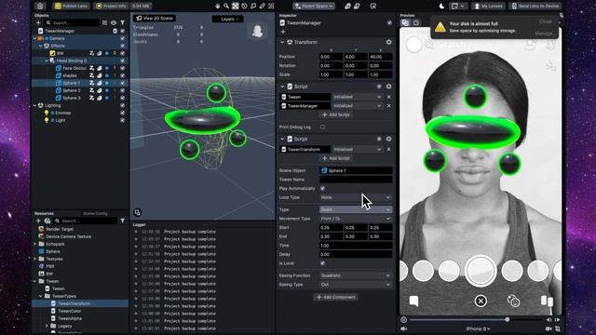Open the first Script component gear settings

388,87
